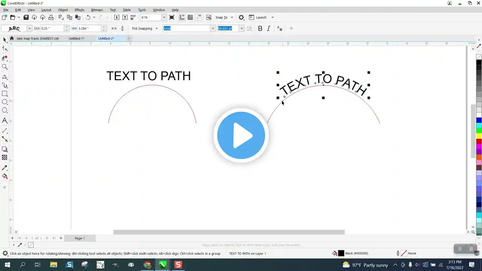
Task: Open the font size dropdown arrow
Action: point(242,29)
